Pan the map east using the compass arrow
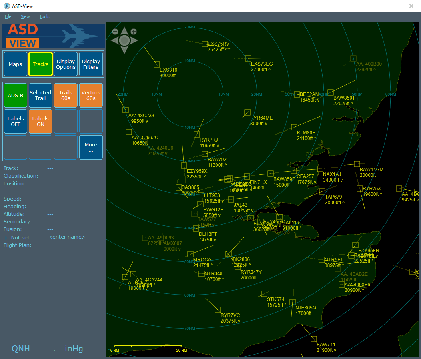 (x=135, y=40)
